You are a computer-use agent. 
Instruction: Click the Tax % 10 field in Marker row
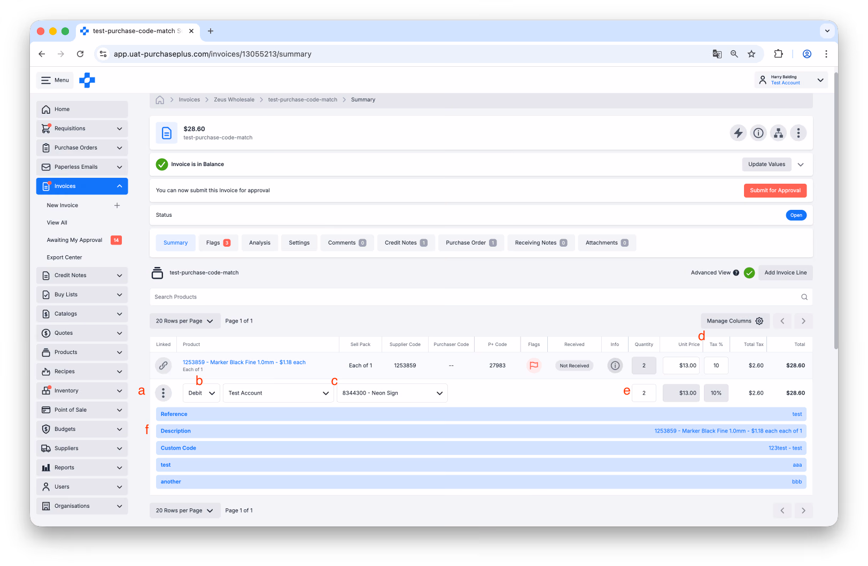click(x=716, y=366)
